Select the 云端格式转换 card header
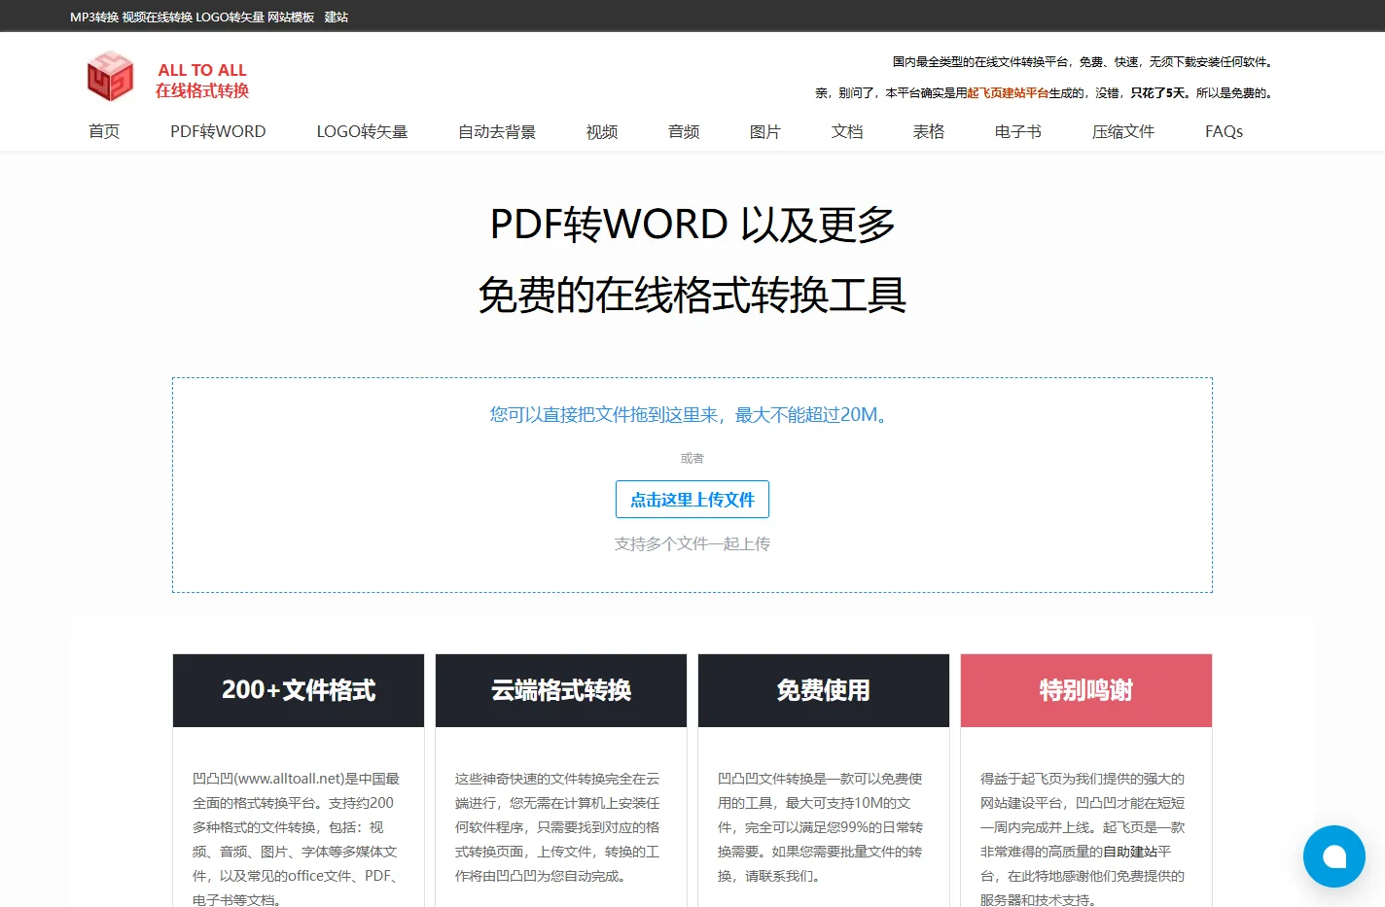This screenshot has width=1385, height=907. pos(561,690)
